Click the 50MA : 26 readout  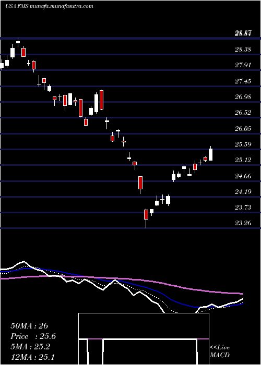click(x=29, y=326)
